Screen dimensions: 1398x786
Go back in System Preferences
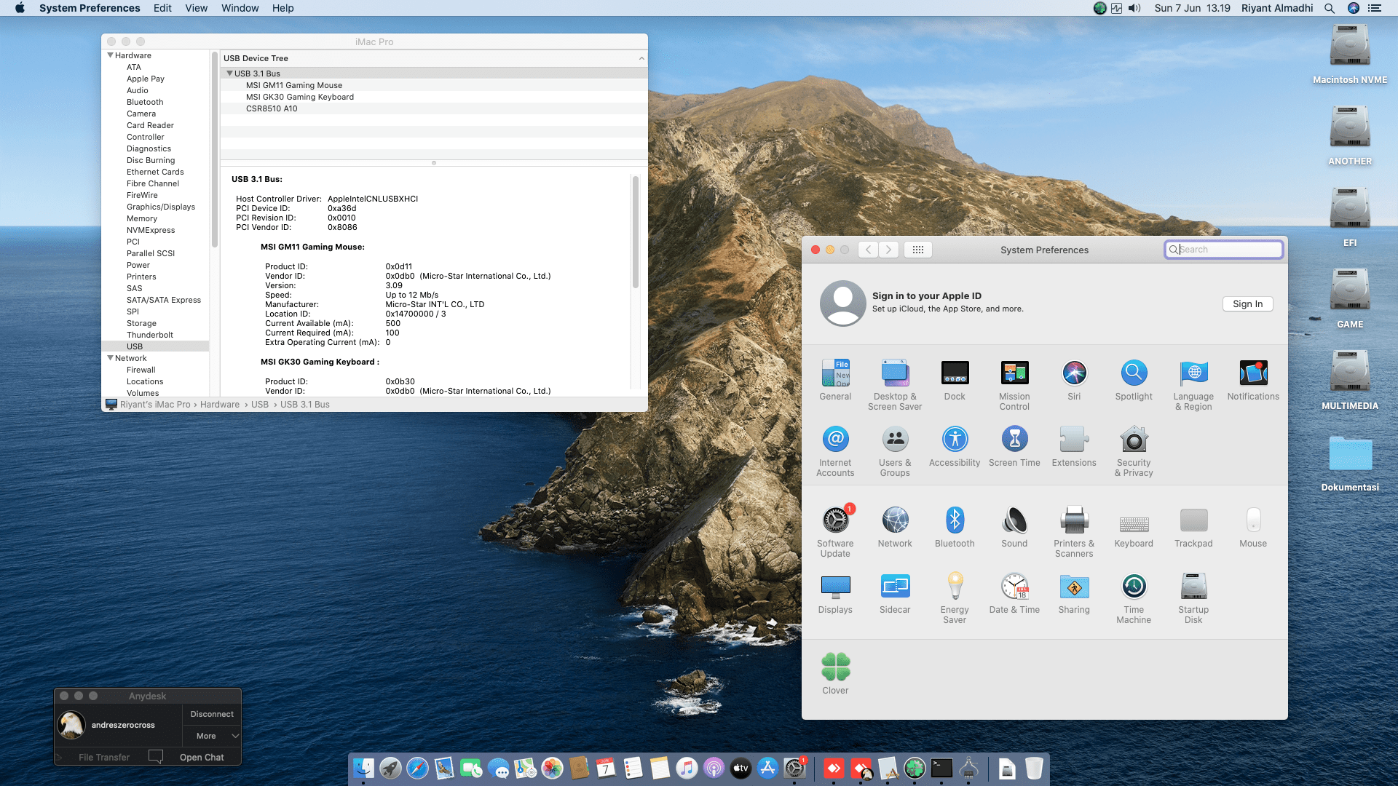click(868, 250)
